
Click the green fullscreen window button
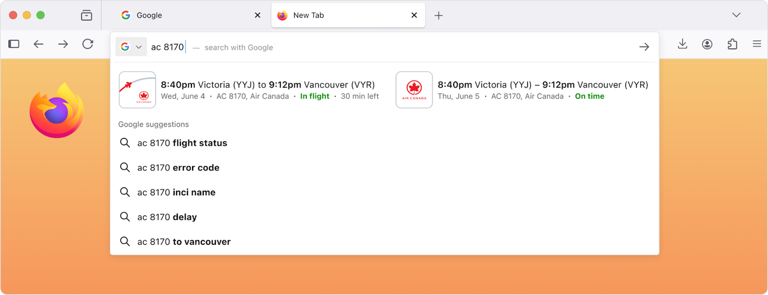click(x=40, y=15)
